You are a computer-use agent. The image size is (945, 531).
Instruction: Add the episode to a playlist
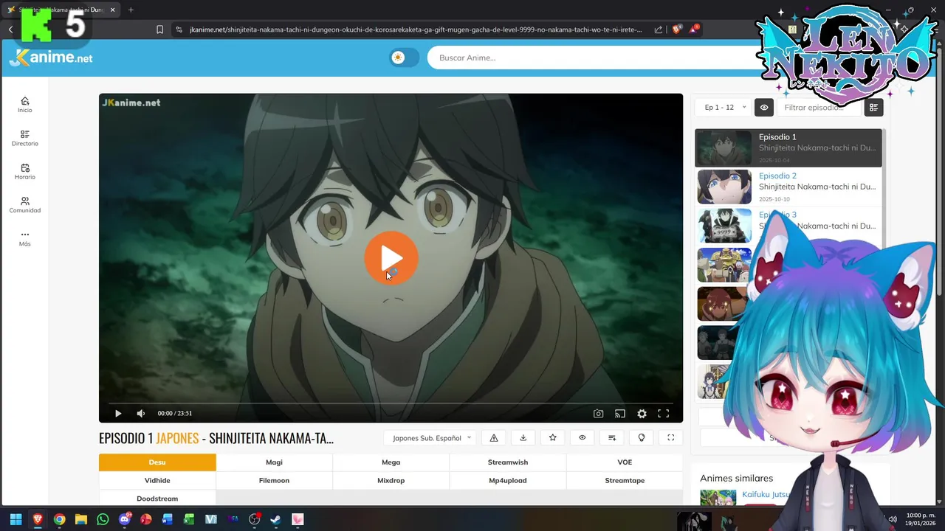pyautogui.click(x=612, y=438)
